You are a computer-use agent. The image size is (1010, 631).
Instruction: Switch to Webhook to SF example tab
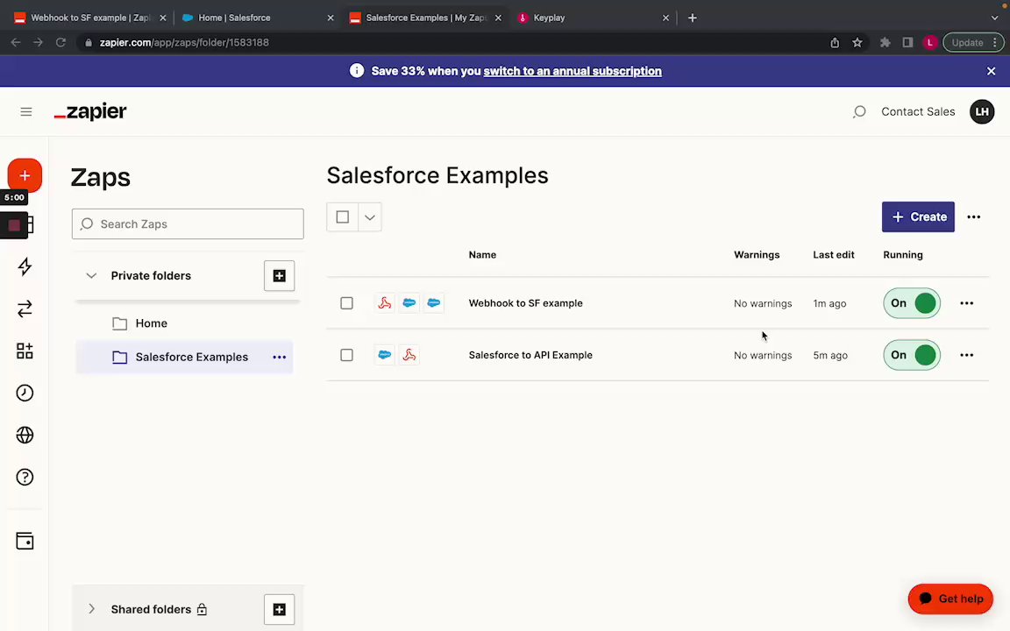click(90, 18)
